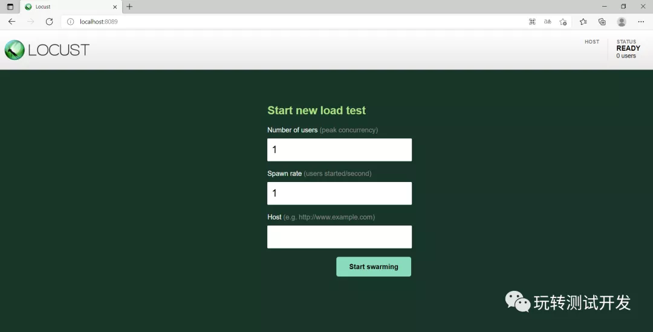Screen dimensions: 653x332
Task: Add this page to favorites
Action: pos(563,22)
